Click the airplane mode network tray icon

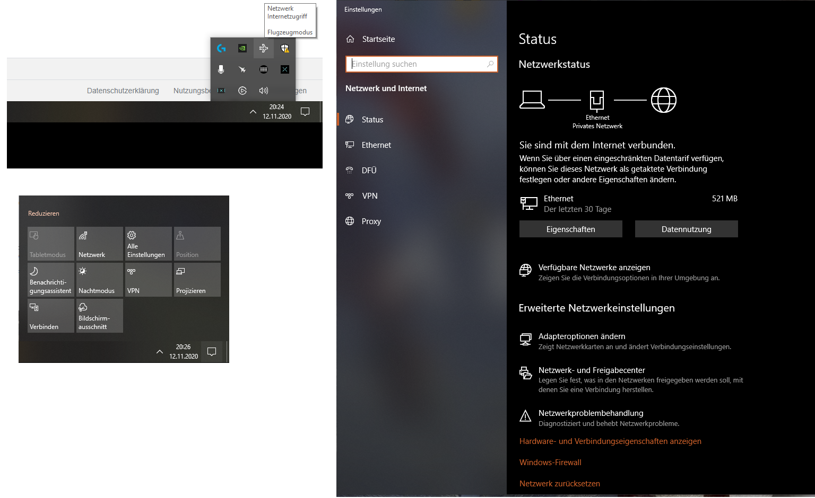(264, 48)
